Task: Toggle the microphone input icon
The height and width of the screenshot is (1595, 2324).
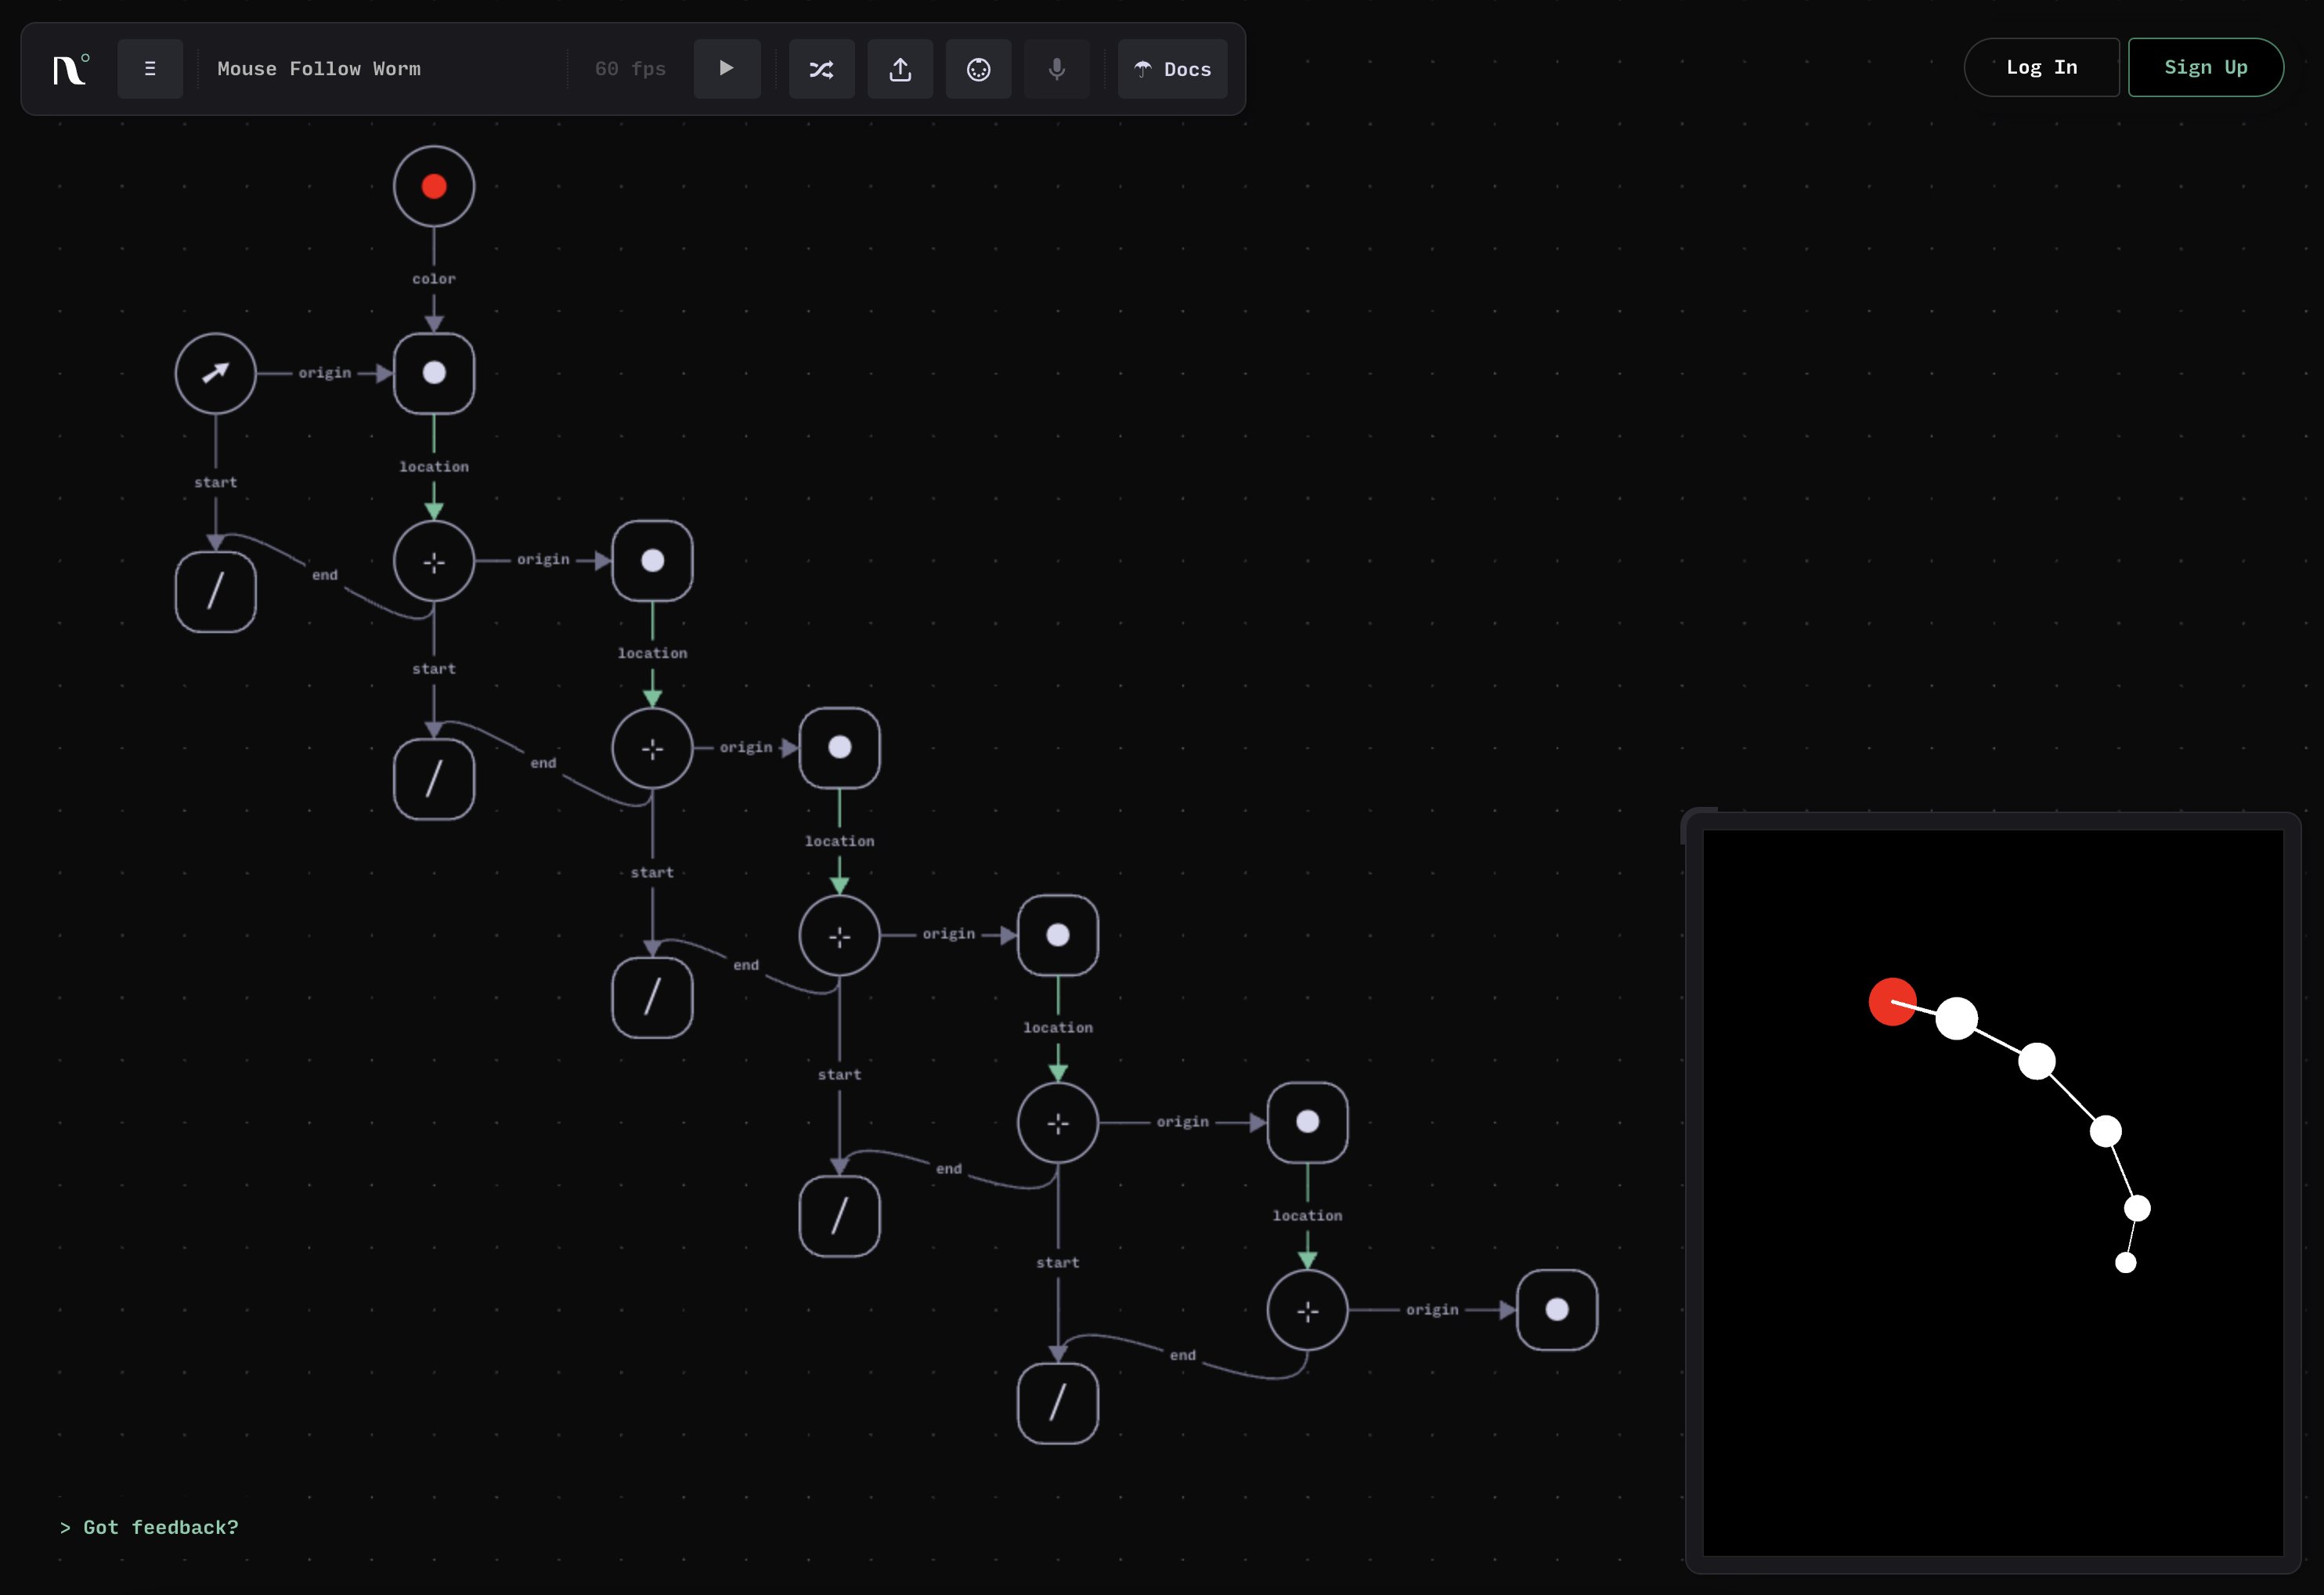Action: coord(1056,69)
